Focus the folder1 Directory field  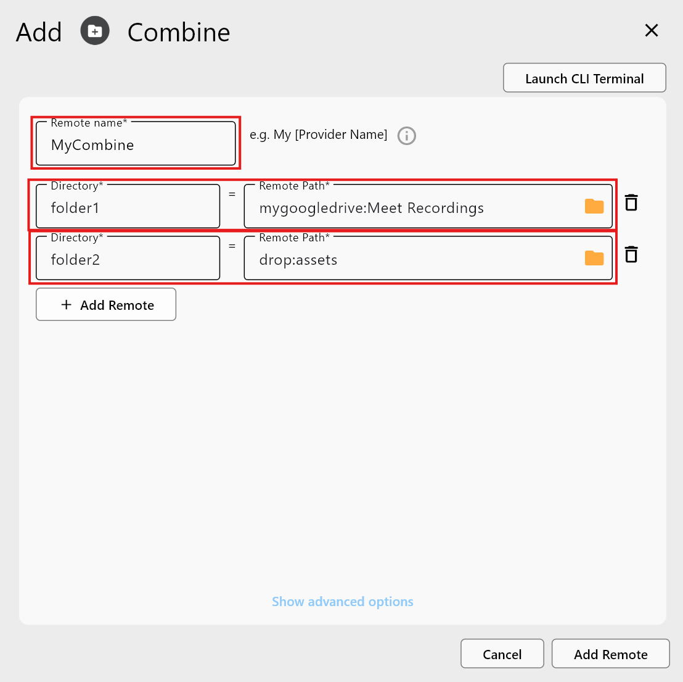(127, 208)
